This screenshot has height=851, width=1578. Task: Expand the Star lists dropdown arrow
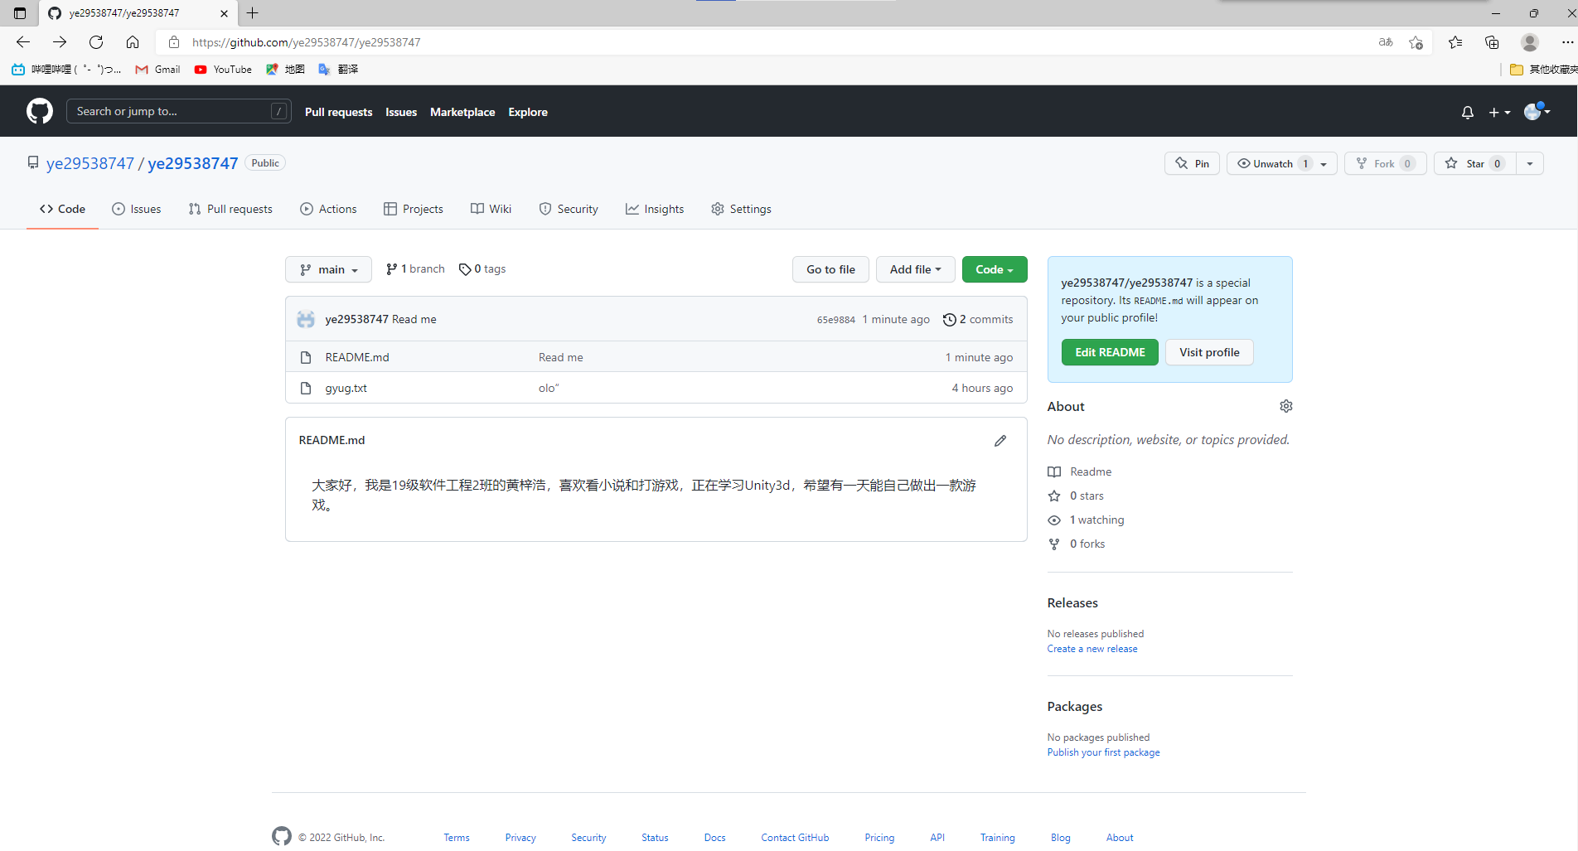[1530, 164]
